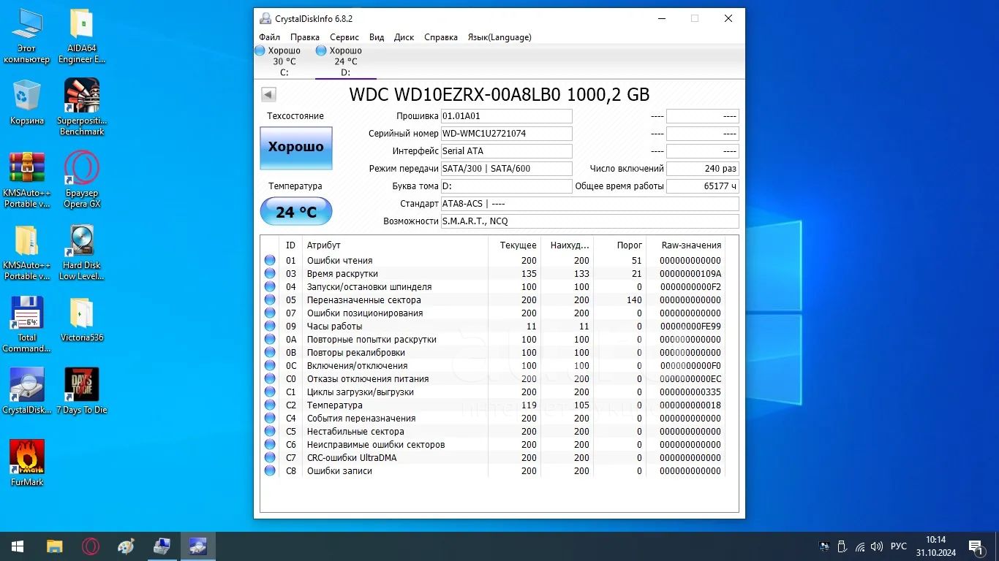The image size is (999, 561).
Task: Open Total Commander desktop shortcut
Action: pos(27,324)
